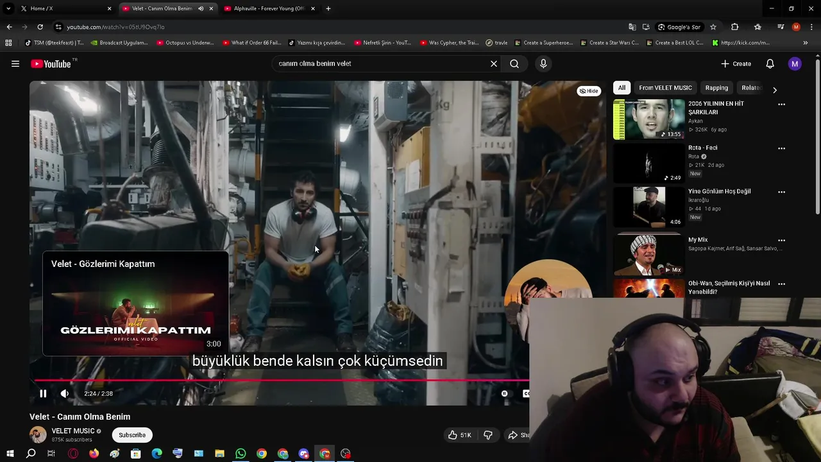This screenshot has height=462, width=821.
Task: Close the Home / X tab
Action: [x=109, y=8]
